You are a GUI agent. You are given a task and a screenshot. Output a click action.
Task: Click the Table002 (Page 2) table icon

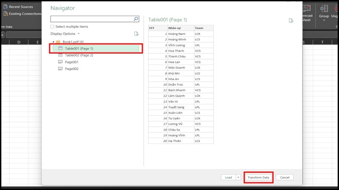[60, 55]
